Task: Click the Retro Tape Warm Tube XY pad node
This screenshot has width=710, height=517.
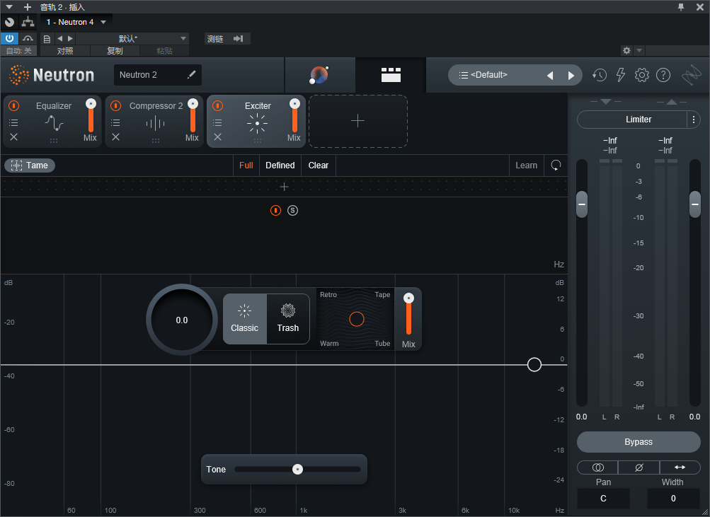Action: point(356,319)
